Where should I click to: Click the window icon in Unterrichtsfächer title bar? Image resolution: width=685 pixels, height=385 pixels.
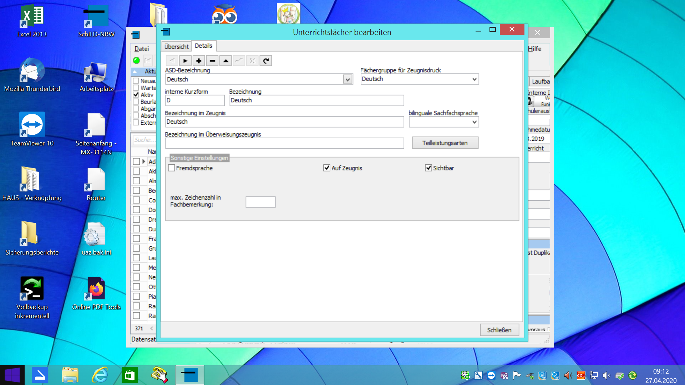point(166,32)
